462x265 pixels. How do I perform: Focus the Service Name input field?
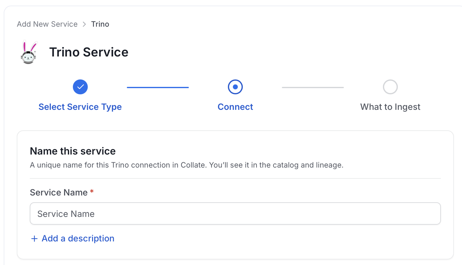click(235, 213)
